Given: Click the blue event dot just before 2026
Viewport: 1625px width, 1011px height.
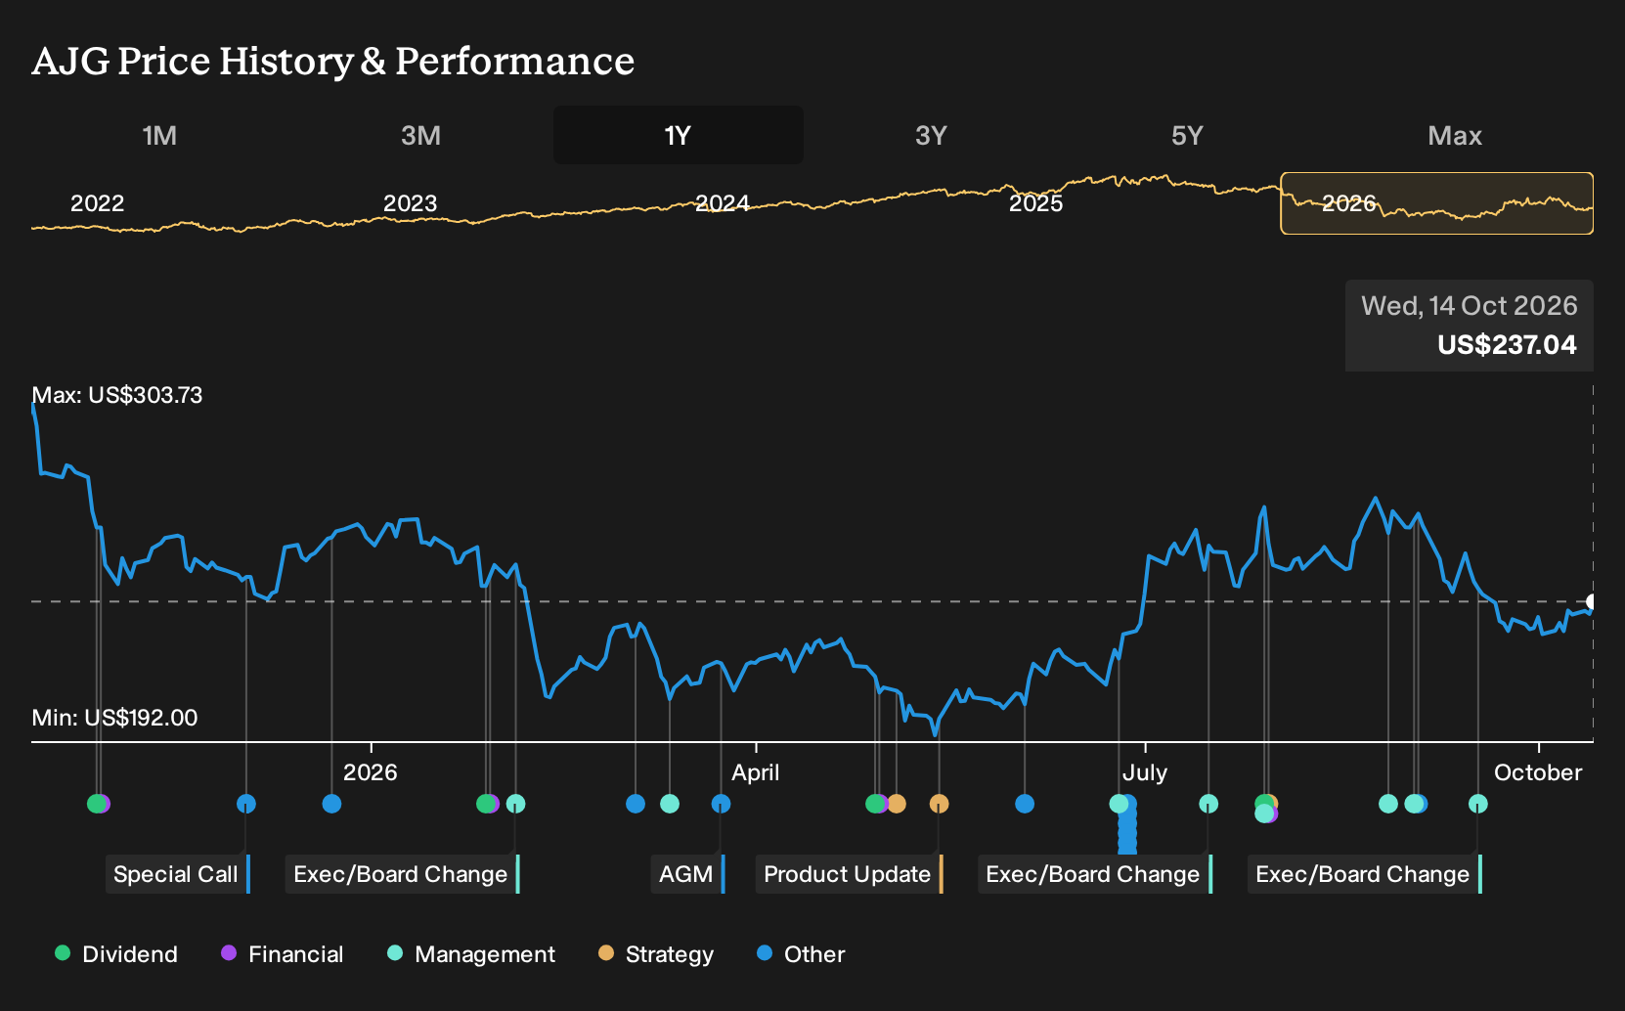Looking at the screenshot, I should click(331, 804).
